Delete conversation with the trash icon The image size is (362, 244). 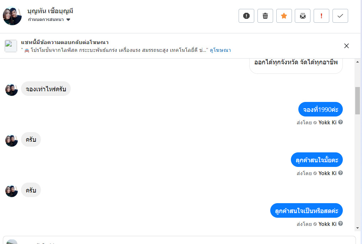point(265,16)
